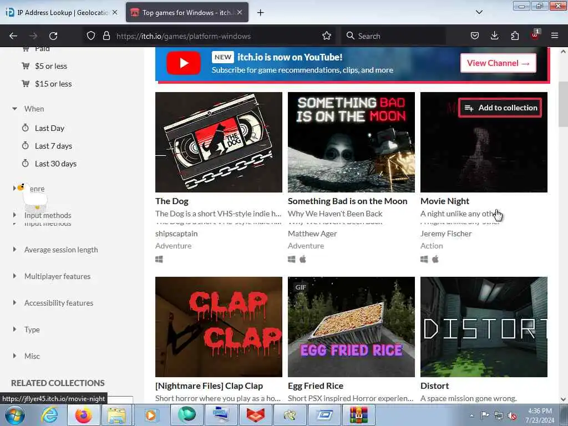Viewport: 568px width, 426px height.
Task: Click the site security padlock icon
Action: click(x=106, y=36)
